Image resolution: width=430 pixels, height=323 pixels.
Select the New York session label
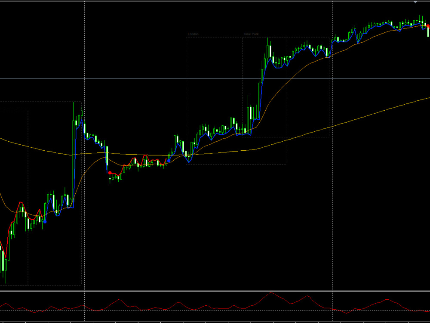click(x=251, y=34)
